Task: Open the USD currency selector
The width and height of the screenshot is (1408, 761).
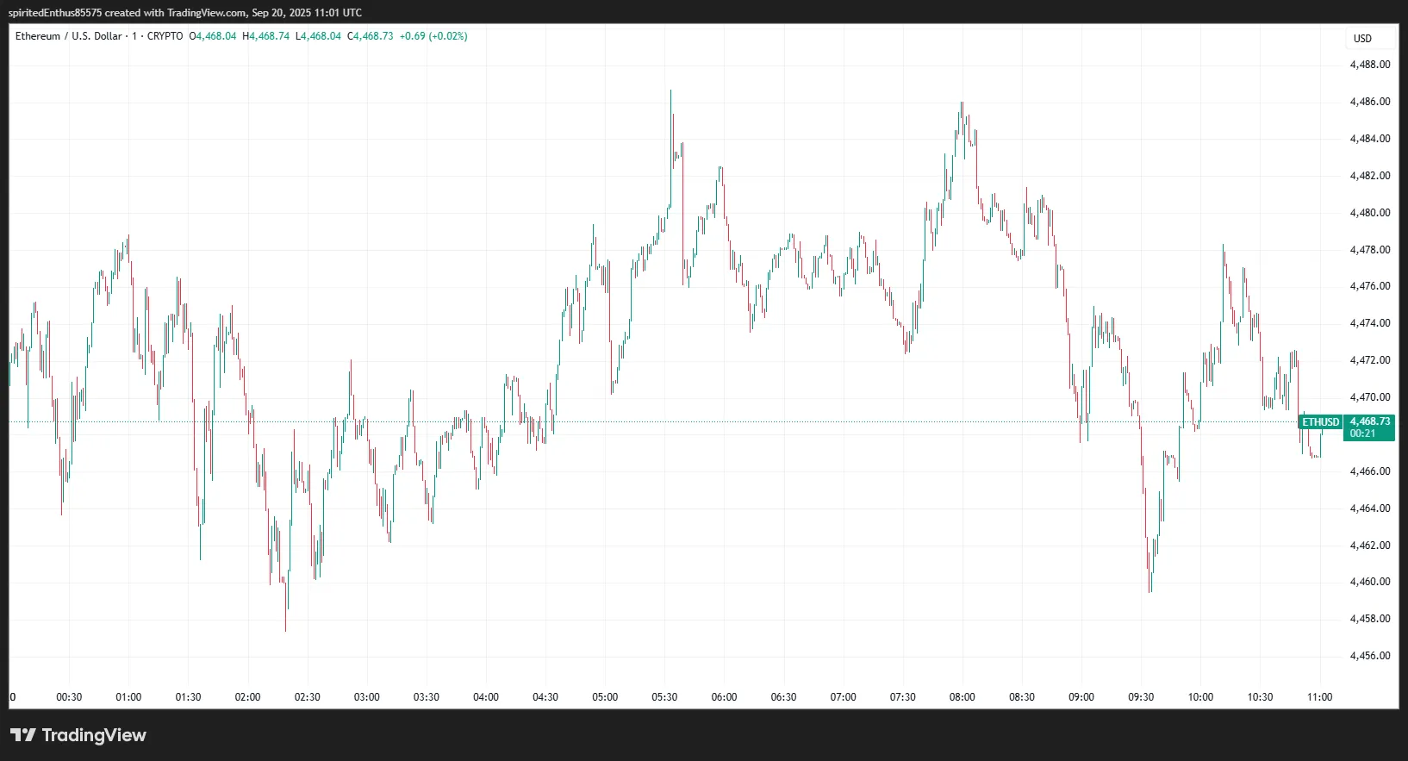Action: (x=1362, y=39)
